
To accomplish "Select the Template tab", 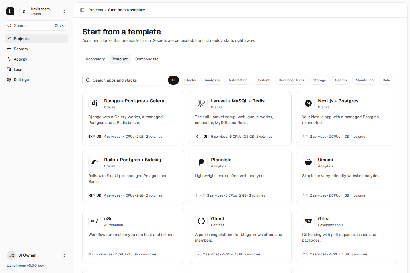I will click(x=120, y=59).
